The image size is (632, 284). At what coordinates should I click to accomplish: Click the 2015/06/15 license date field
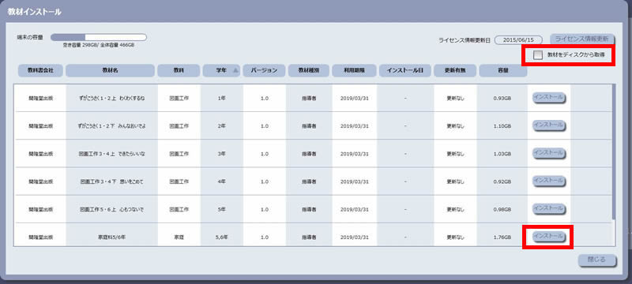pos(518,40)
